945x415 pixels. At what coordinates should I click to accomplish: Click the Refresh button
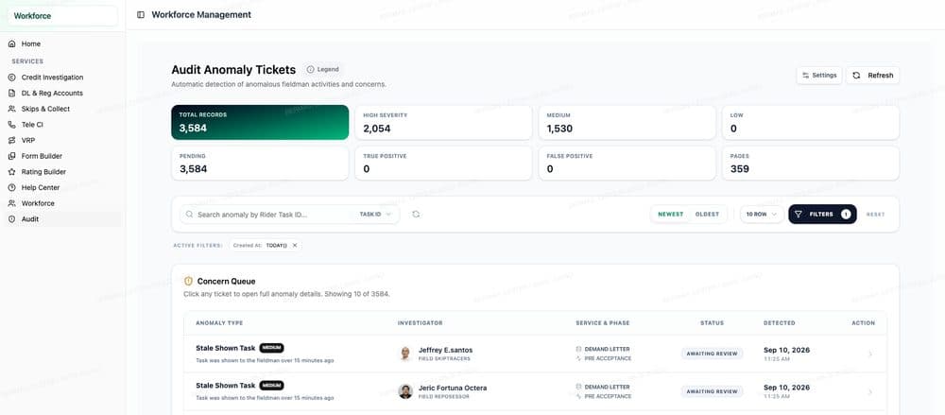(x=872, y=76)
